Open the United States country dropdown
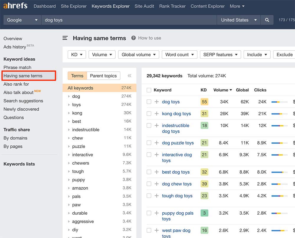The image size is (295, 238). 238,20
